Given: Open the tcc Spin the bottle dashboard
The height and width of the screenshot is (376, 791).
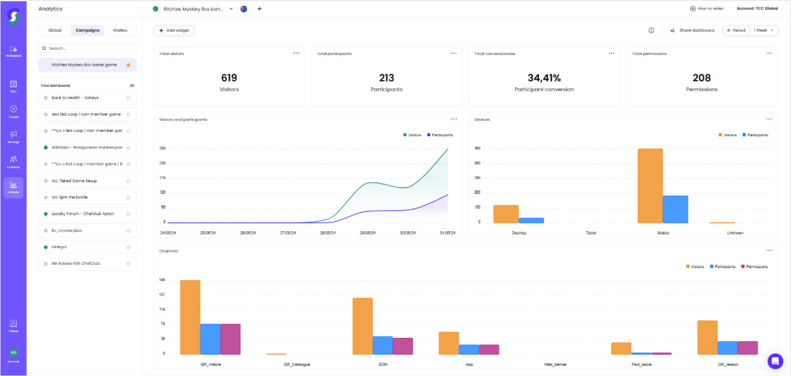Looking at the screenshot, I should (87, 197).
